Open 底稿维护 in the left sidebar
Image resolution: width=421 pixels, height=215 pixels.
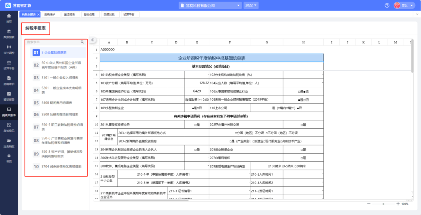(9, 80)
